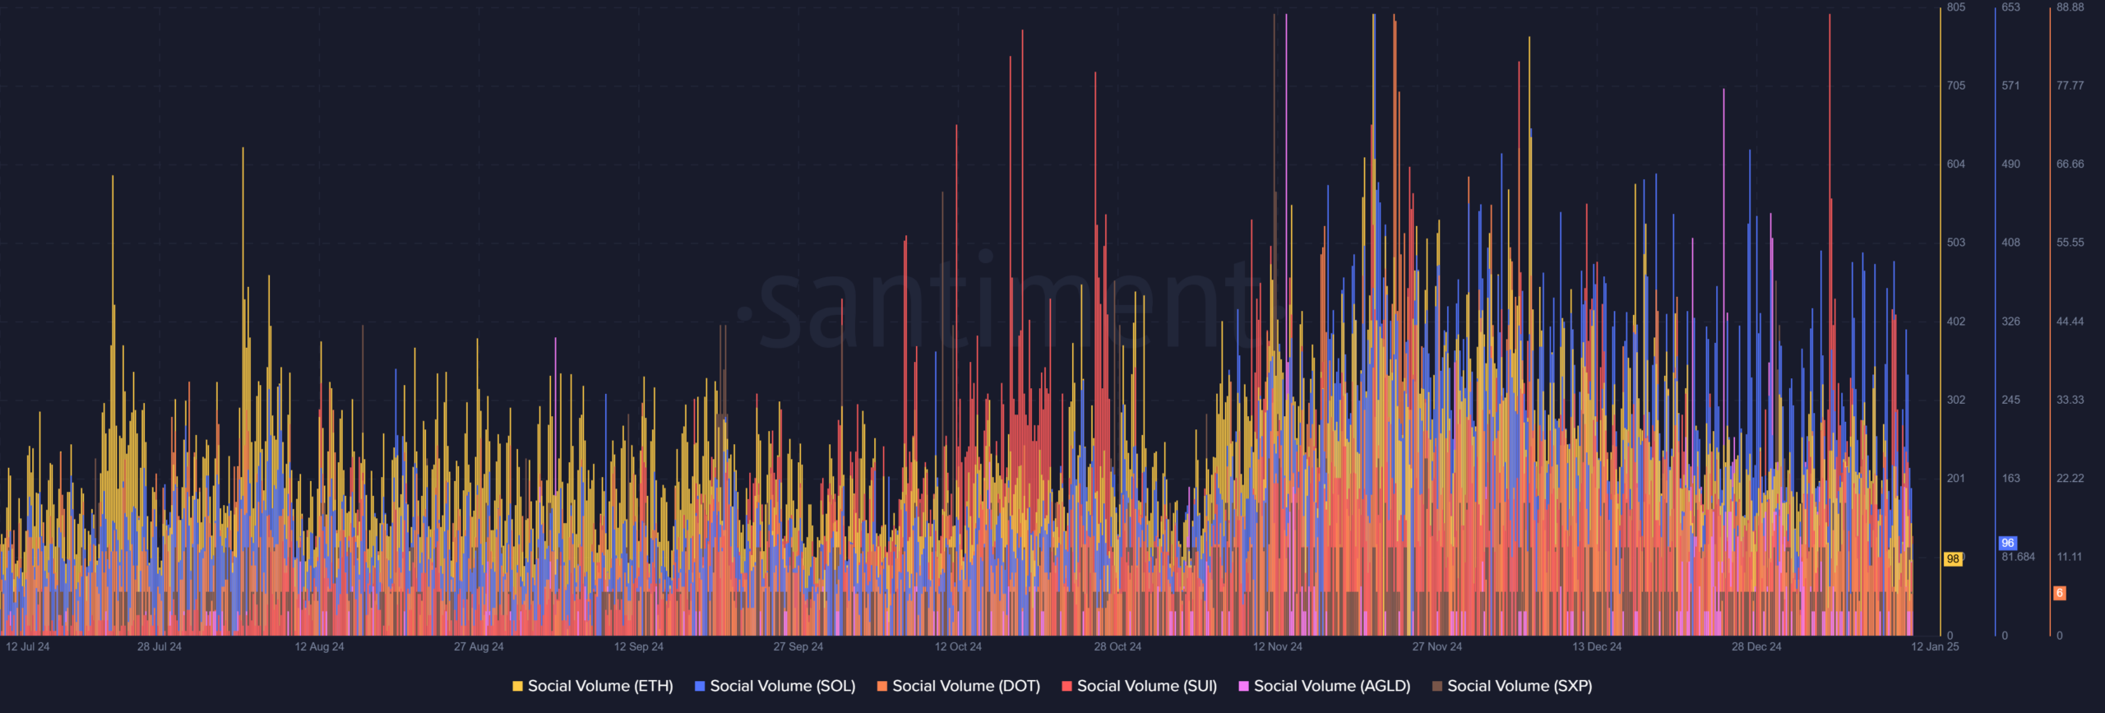2105x713 pixels.
Task: Click the brown SXP legend color swatch
Action: coord(1437,686)
